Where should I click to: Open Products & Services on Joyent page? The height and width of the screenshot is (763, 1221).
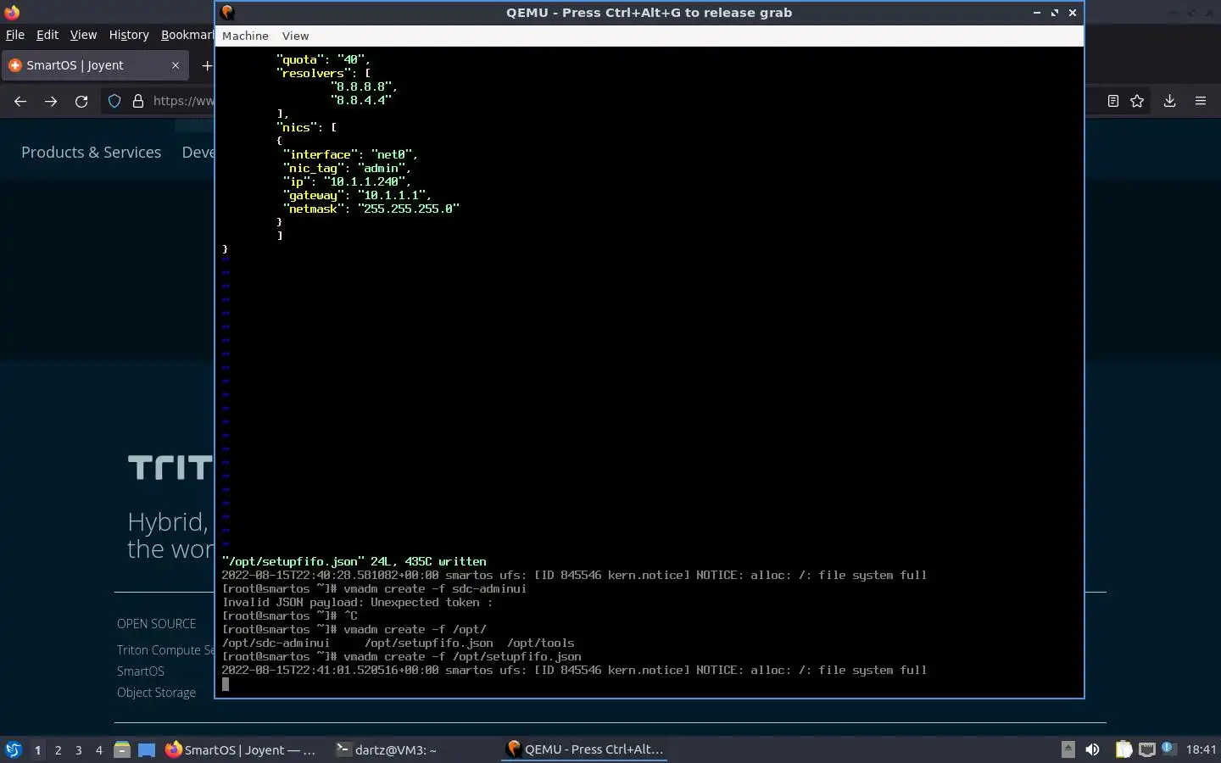(91, 152)
